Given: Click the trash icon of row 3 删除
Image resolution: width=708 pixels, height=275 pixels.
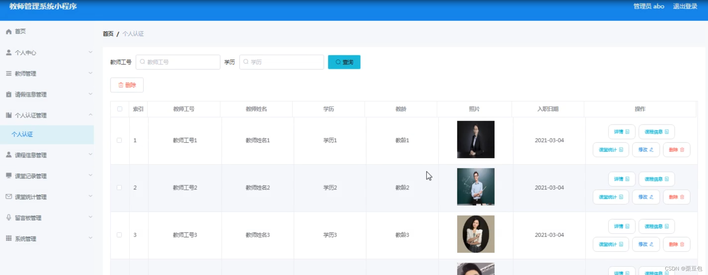Looking at the screenshot, I should (x=682, y=244).
